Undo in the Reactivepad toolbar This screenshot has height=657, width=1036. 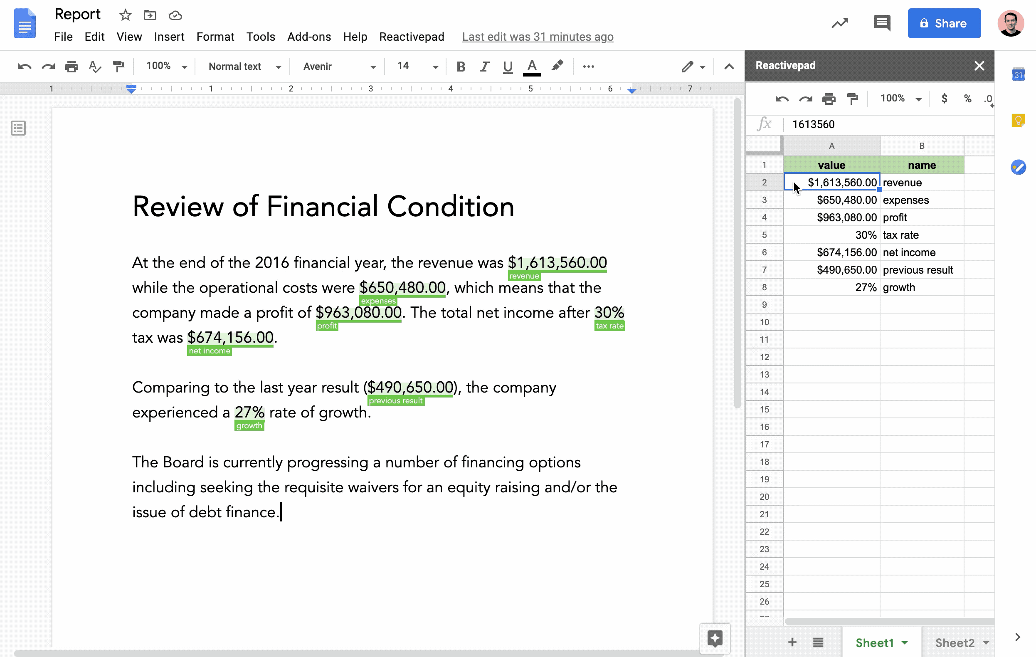pyautogui.click(x=782, y=99)
